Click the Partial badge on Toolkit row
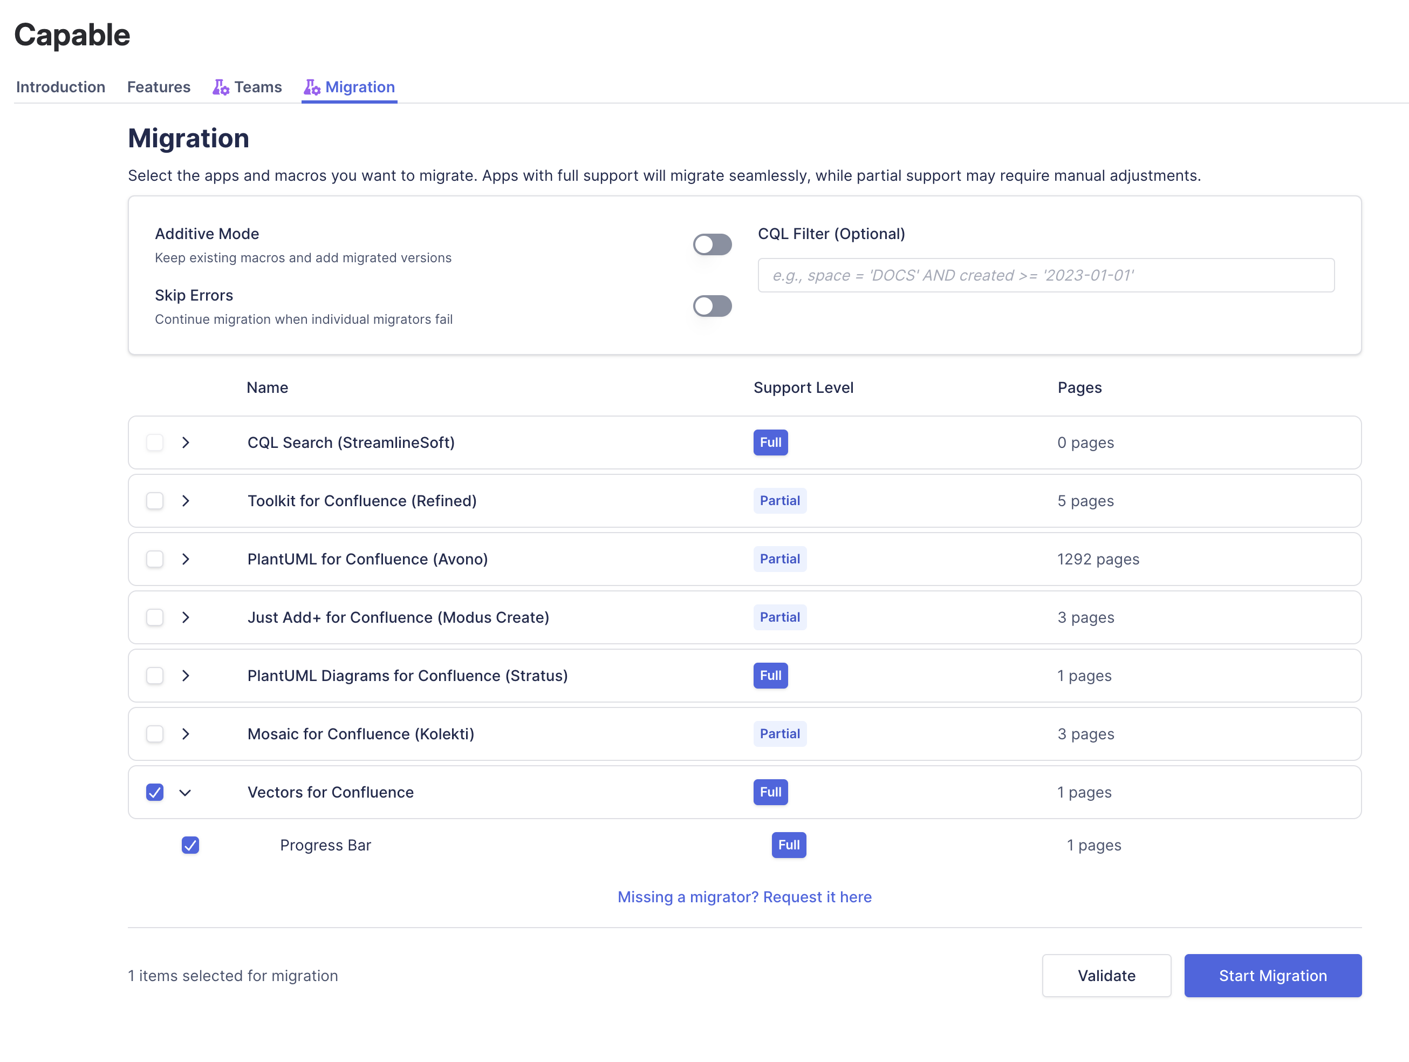This screenshot has width=1409, height=1062. click(x=779, y=501)
